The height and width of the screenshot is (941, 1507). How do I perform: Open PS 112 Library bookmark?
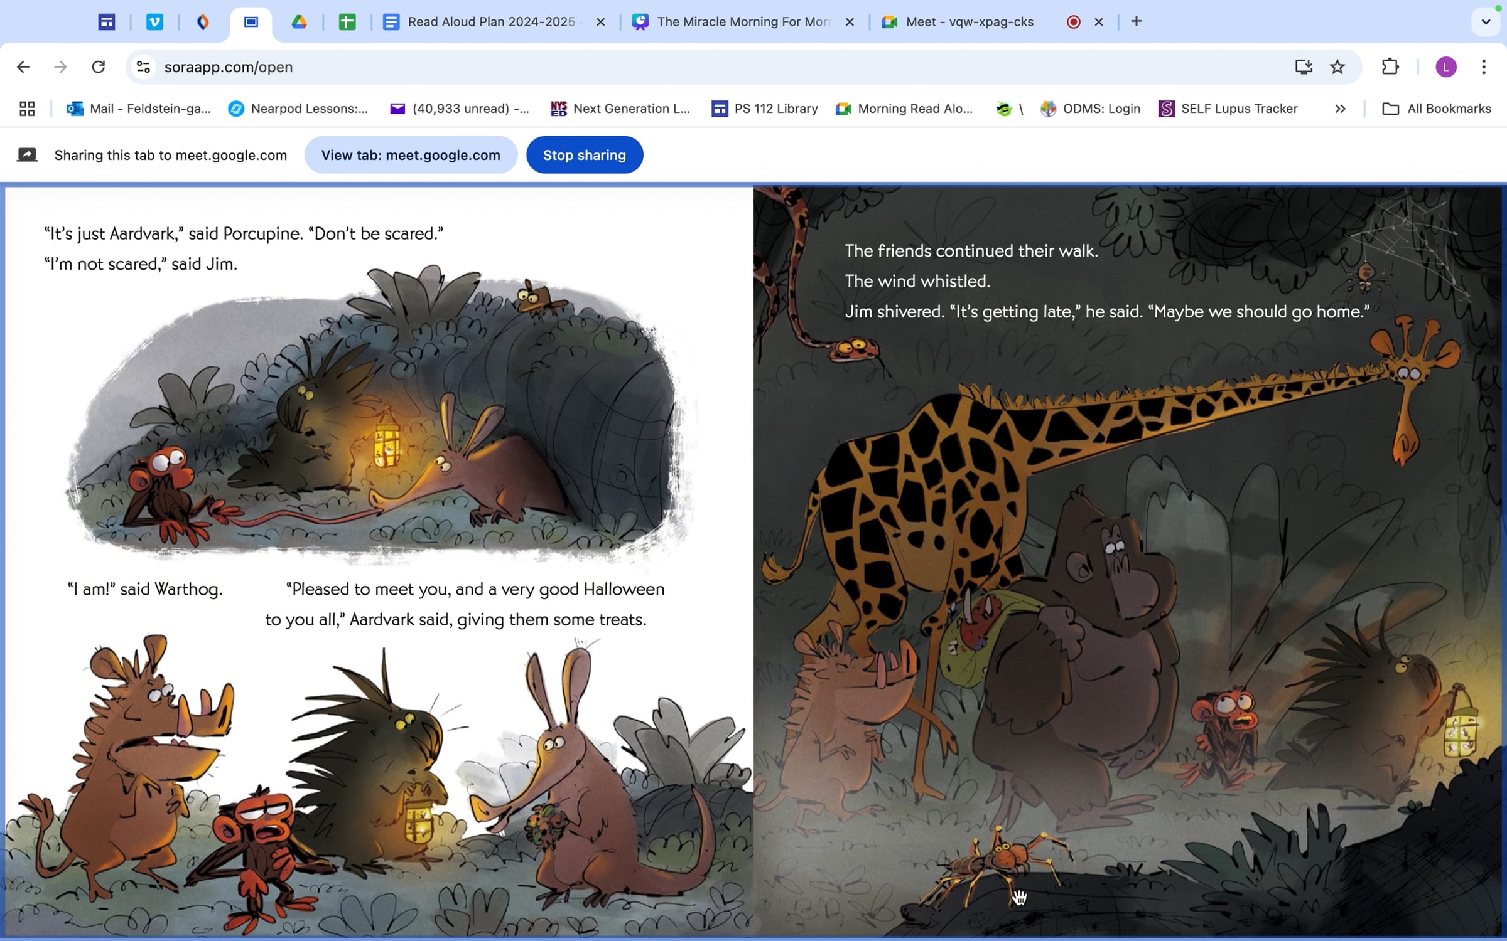(x=765, y=109)
